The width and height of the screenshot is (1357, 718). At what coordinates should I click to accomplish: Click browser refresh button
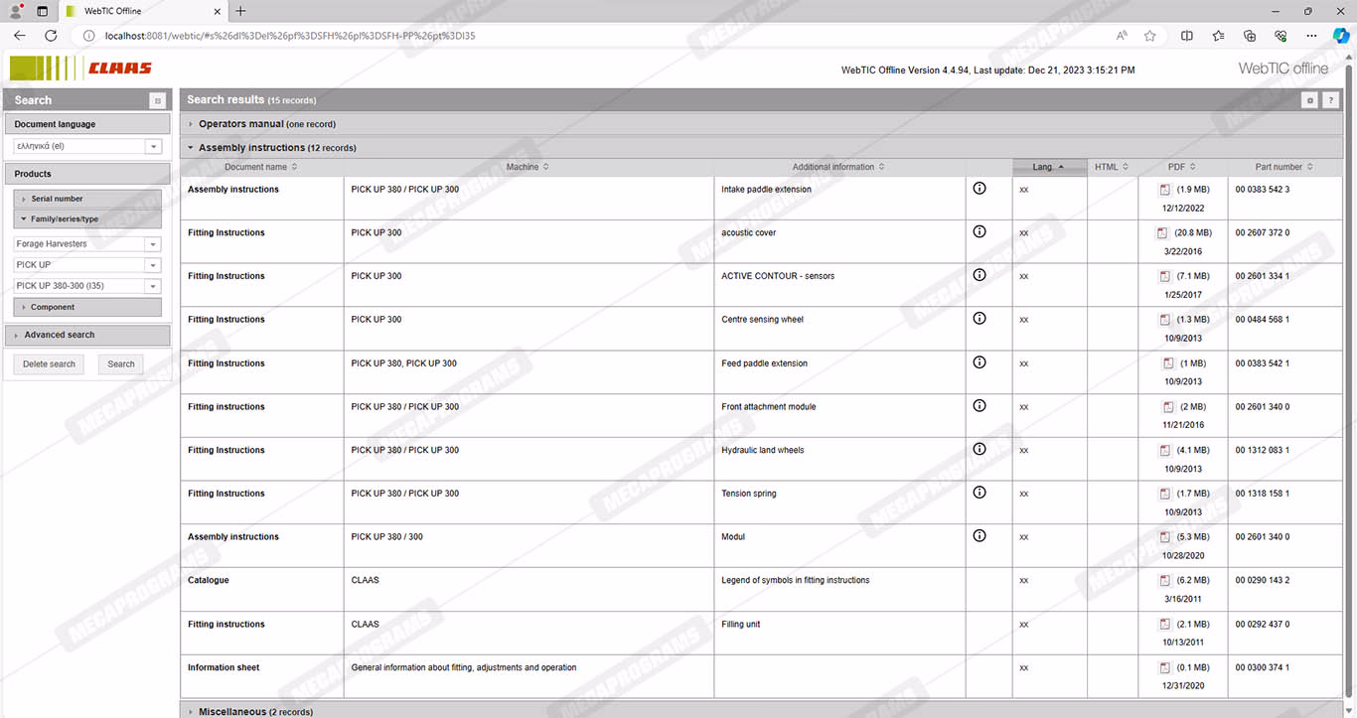pos(51,36)
